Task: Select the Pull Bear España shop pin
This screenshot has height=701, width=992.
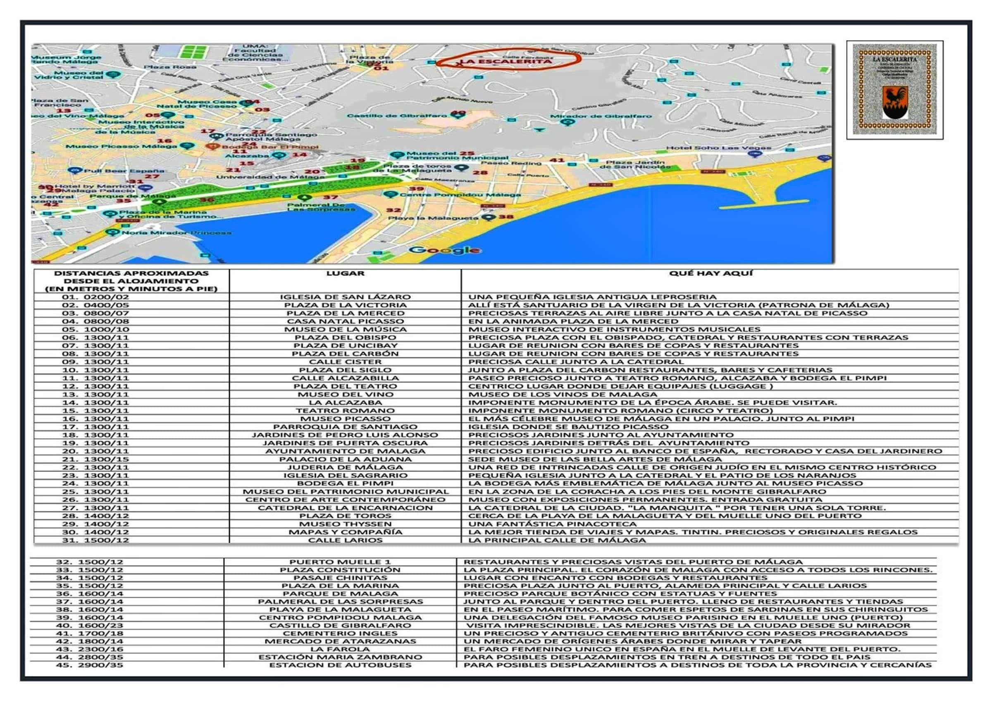Action: [76, 170]
